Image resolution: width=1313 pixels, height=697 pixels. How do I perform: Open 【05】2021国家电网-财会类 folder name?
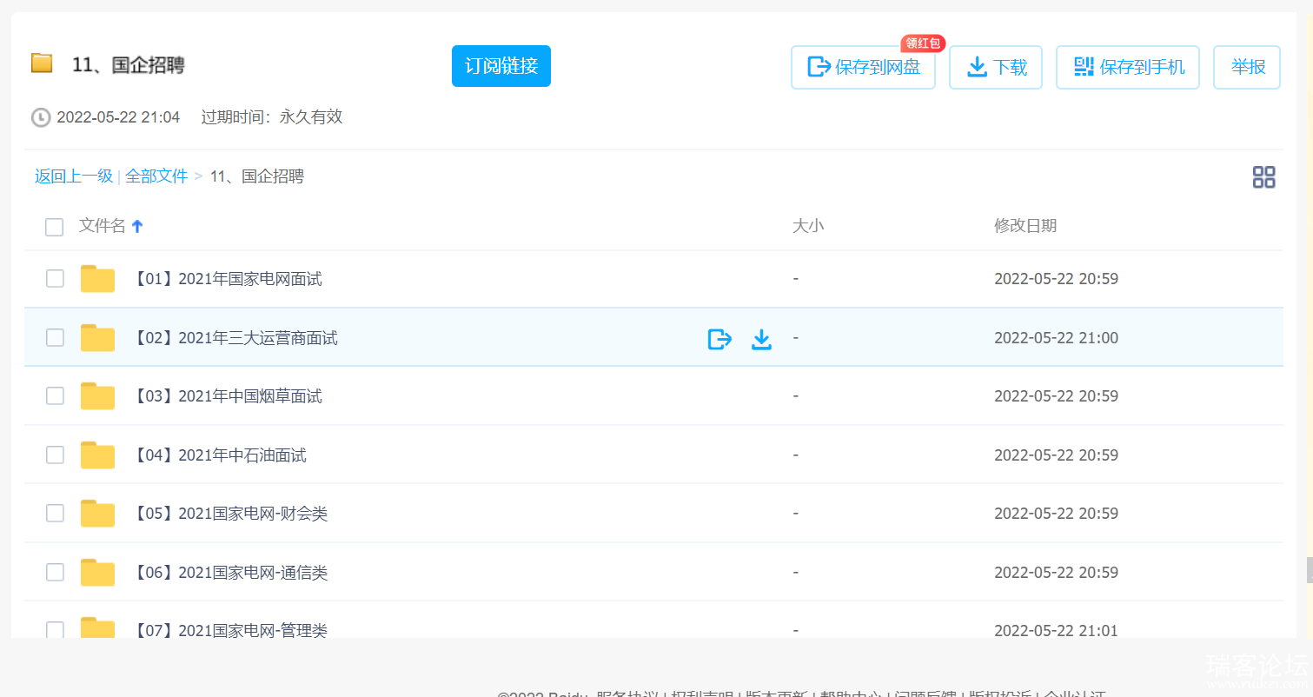[x=229, y=514]
